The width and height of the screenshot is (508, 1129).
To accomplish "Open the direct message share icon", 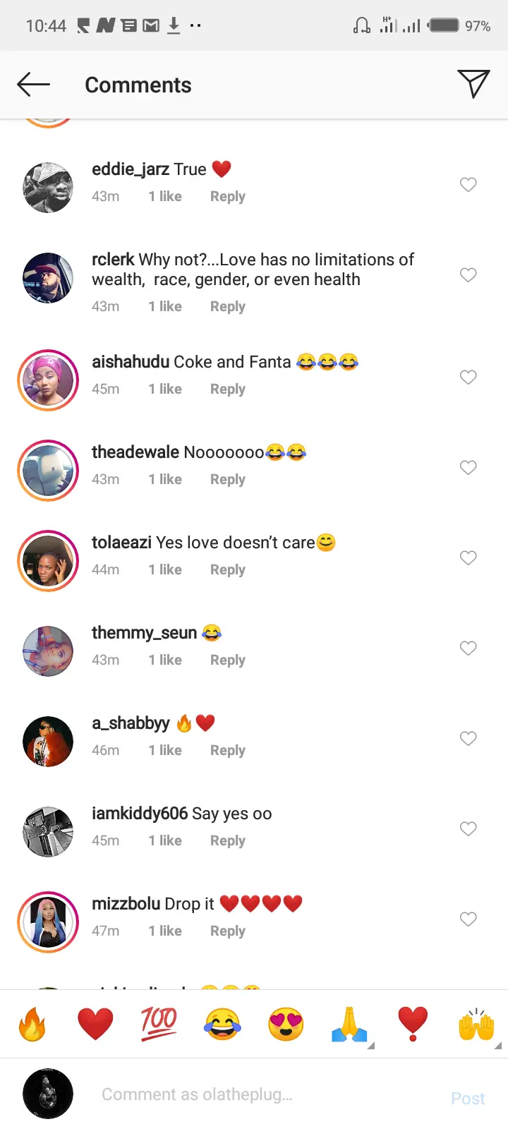I will pyautogui.click(x=473, y=84).
